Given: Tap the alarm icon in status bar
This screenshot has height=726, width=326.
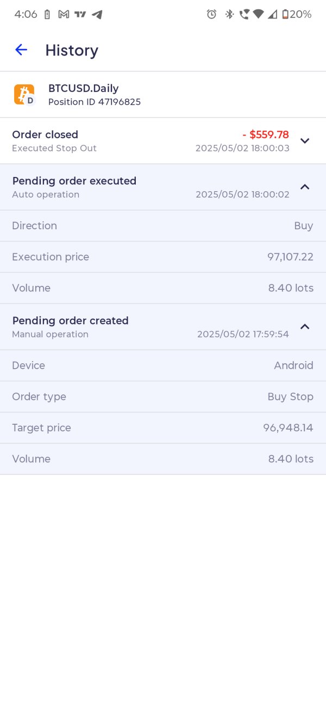Looking at the screenshot, I should (211, 15).
